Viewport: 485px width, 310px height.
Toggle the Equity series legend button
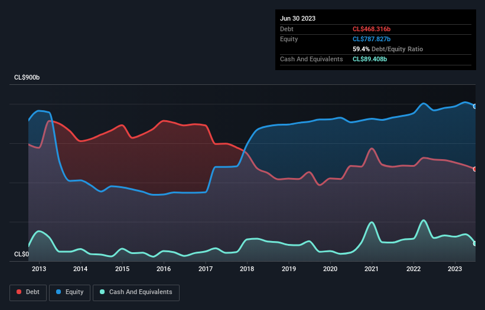point(70,292)
